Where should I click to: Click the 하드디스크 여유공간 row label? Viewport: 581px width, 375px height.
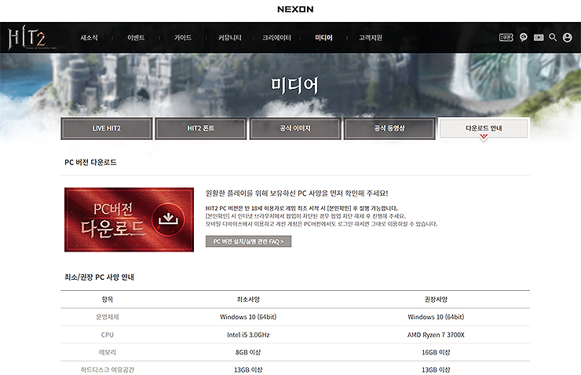[x=108, y=369]
